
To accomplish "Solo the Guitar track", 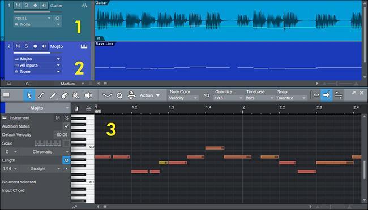I will point(26,6).
